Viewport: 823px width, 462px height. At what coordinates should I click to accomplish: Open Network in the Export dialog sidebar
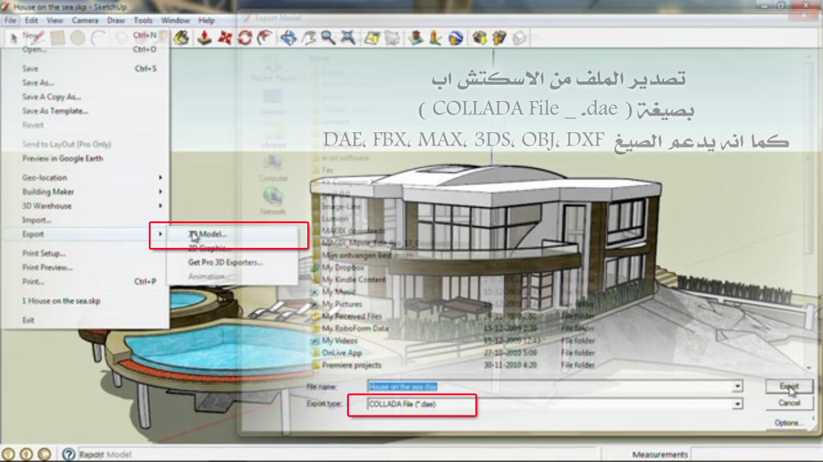(272, 201)
